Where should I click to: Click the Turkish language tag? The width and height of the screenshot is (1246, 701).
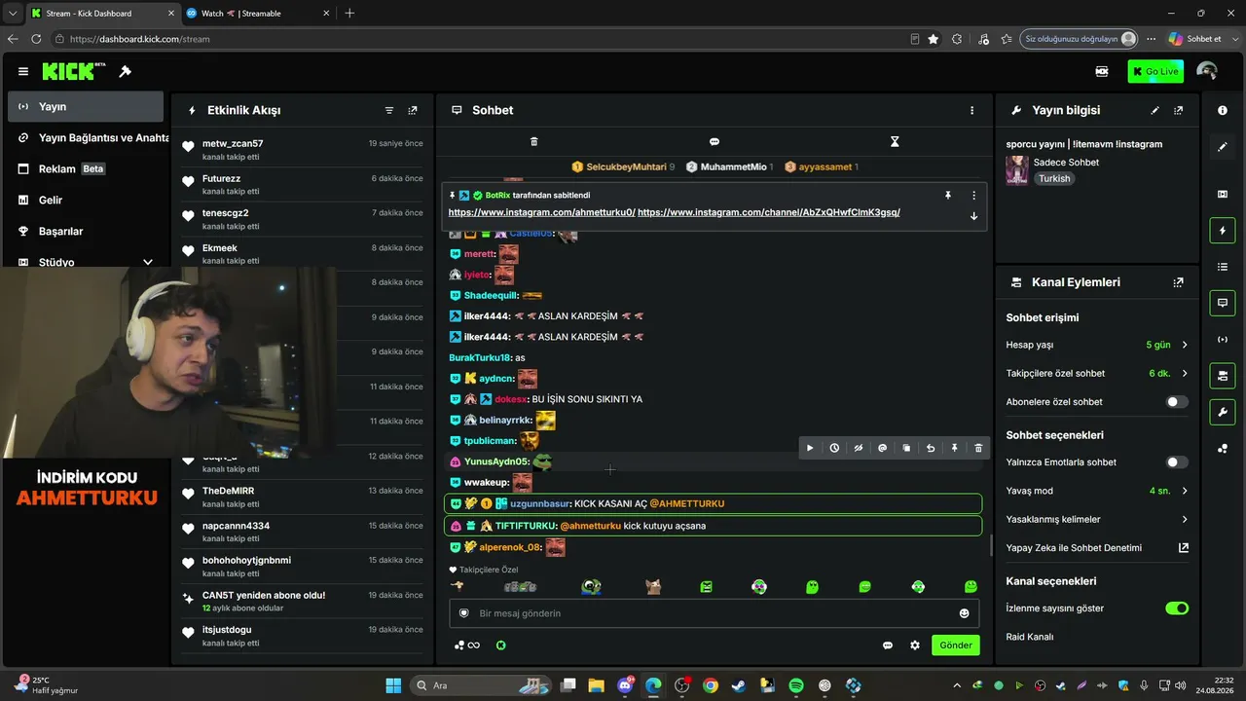click(x=1054, y=179)
